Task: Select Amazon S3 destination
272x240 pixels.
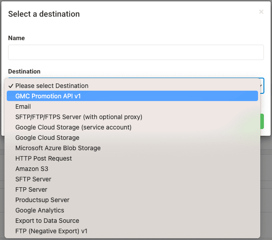Action: [132, 169]
